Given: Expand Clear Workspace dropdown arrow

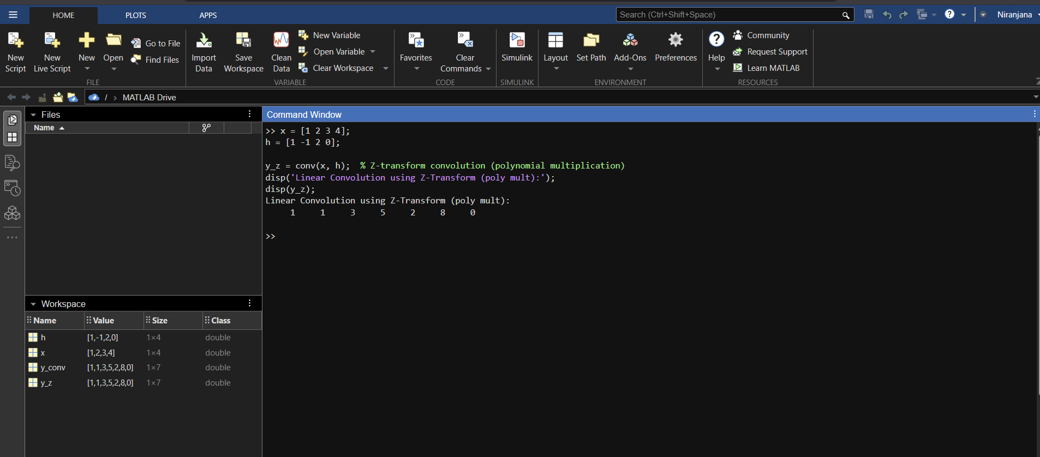Looking at the screenshot, I should (386, 68).
